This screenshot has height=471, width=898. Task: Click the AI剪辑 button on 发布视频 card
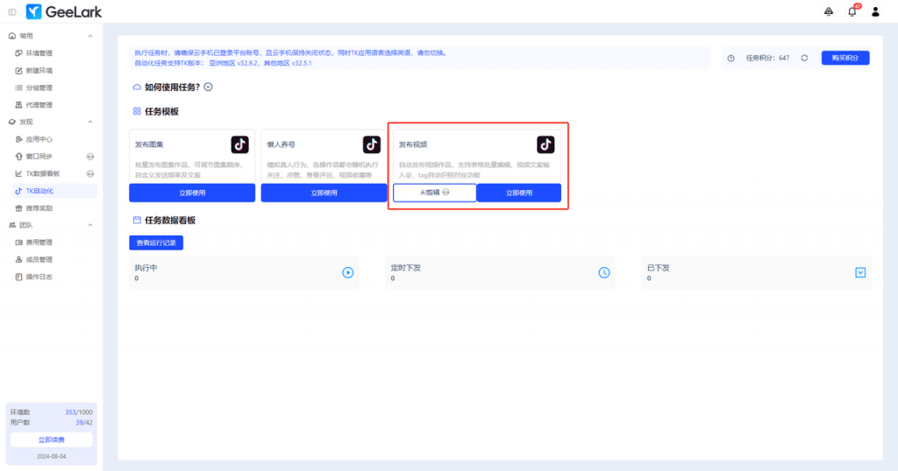click(434, 193)
